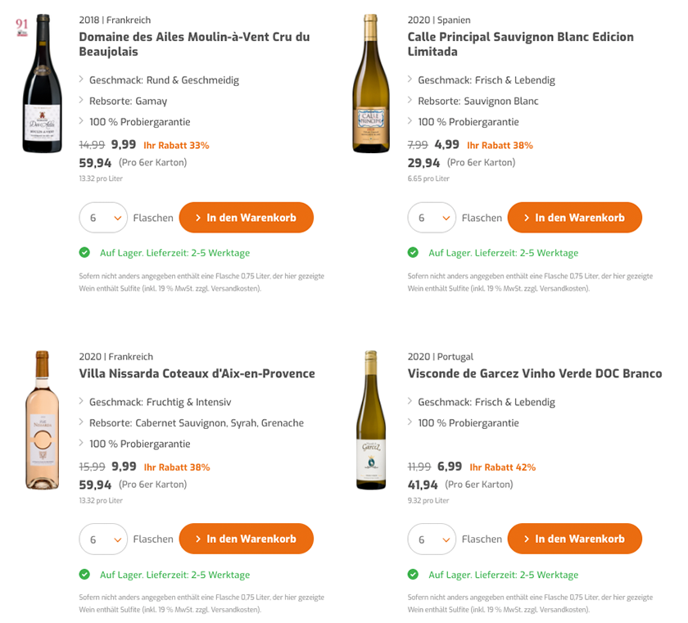Viewport: 688px width, 623px height.
Task: Open quantity dropdown for Visconde de Garcez
Action: (432, 539)
